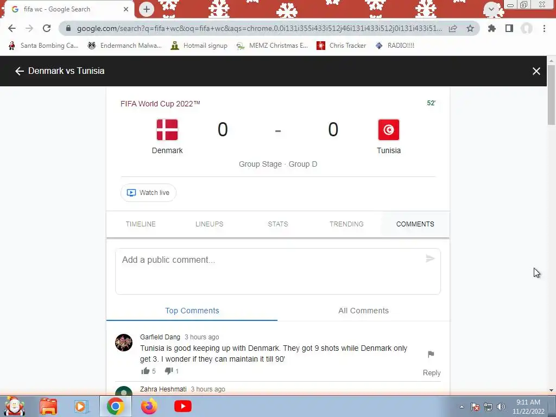Open the media player taskbar icon

[x=81, y=406]
